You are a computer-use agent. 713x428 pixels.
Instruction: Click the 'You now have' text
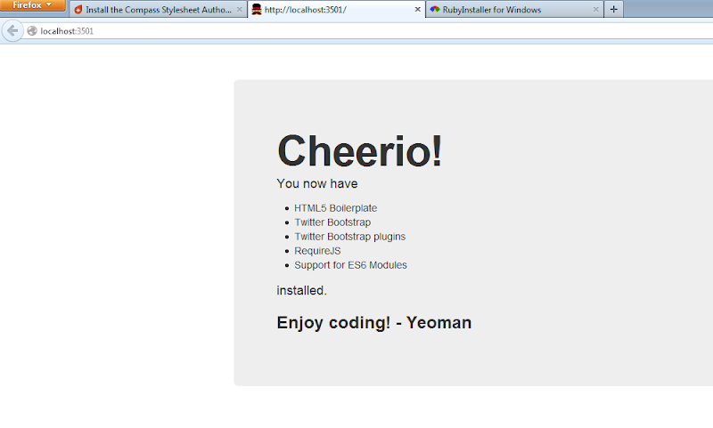coord(317,183)
